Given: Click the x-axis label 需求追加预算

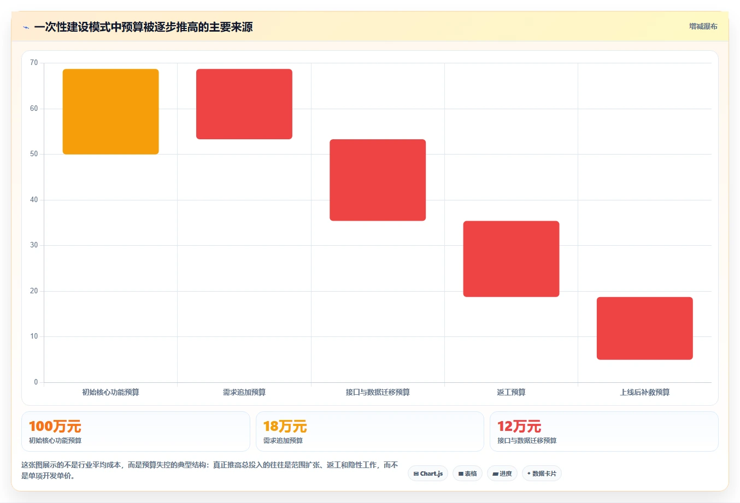Looking at the screenshot, I should (244, 392).
